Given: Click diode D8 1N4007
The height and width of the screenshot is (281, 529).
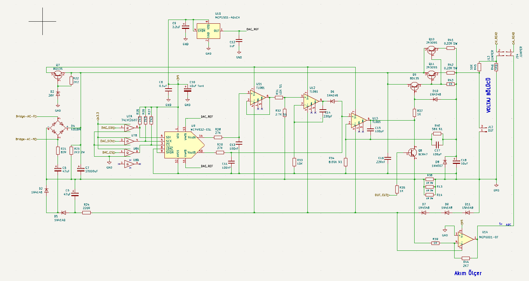Looking at the screenshot, I should 445,162.
